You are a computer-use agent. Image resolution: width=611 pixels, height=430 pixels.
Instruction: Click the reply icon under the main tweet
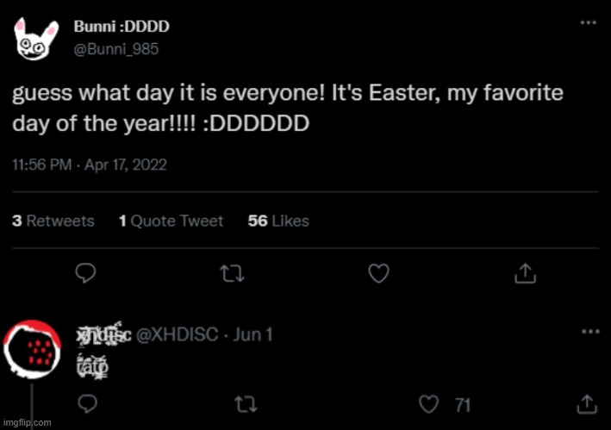tap(85, 274)
